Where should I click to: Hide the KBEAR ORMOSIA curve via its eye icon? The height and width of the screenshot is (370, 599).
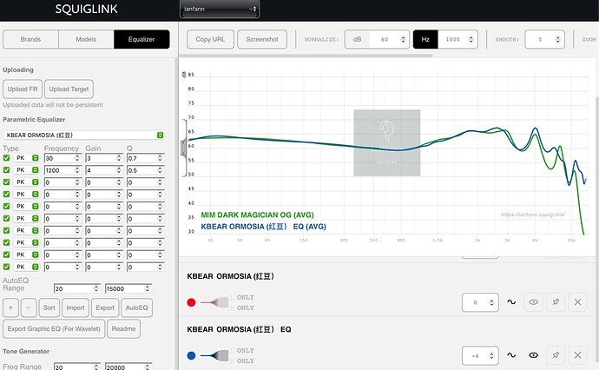pos(533,302)
